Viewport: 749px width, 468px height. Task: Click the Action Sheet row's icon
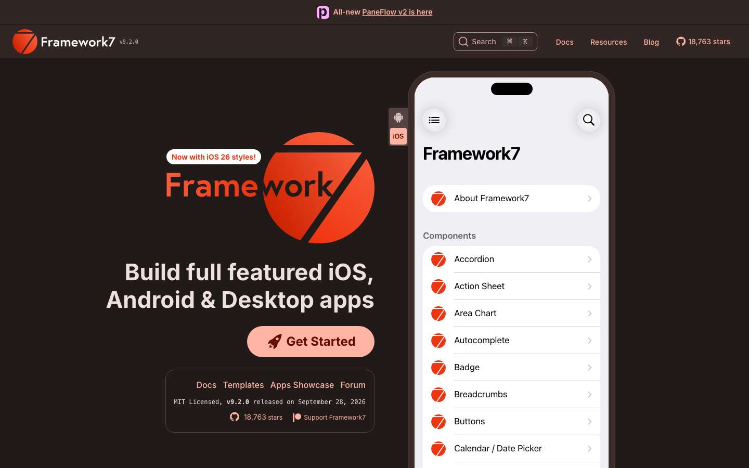(438, 287)
